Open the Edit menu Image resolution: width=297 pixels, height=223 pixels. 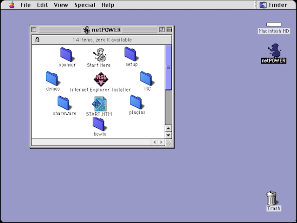tap(42, 5)
